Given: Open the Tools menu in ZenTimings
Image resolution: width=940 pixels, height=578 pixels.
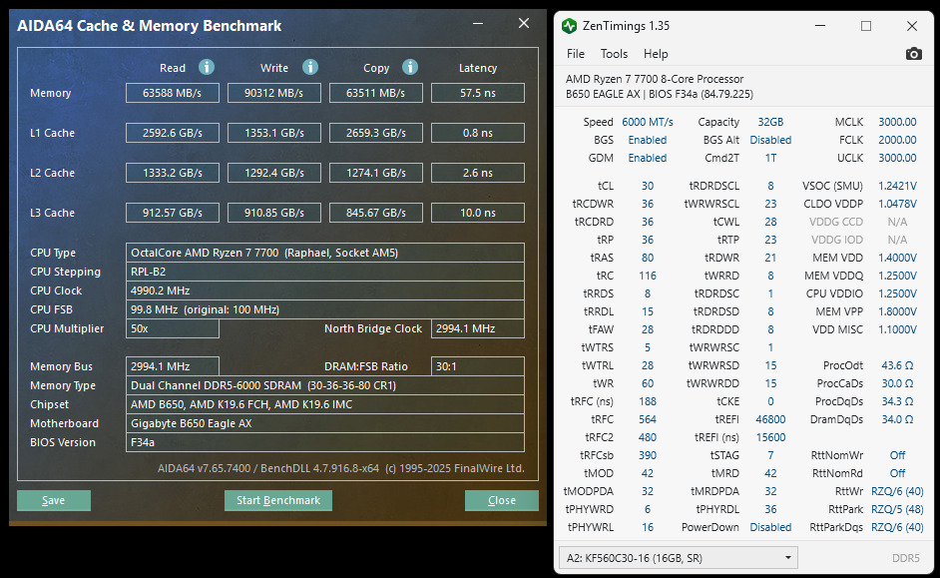Looking at the screenshot, I should [614, 54].
